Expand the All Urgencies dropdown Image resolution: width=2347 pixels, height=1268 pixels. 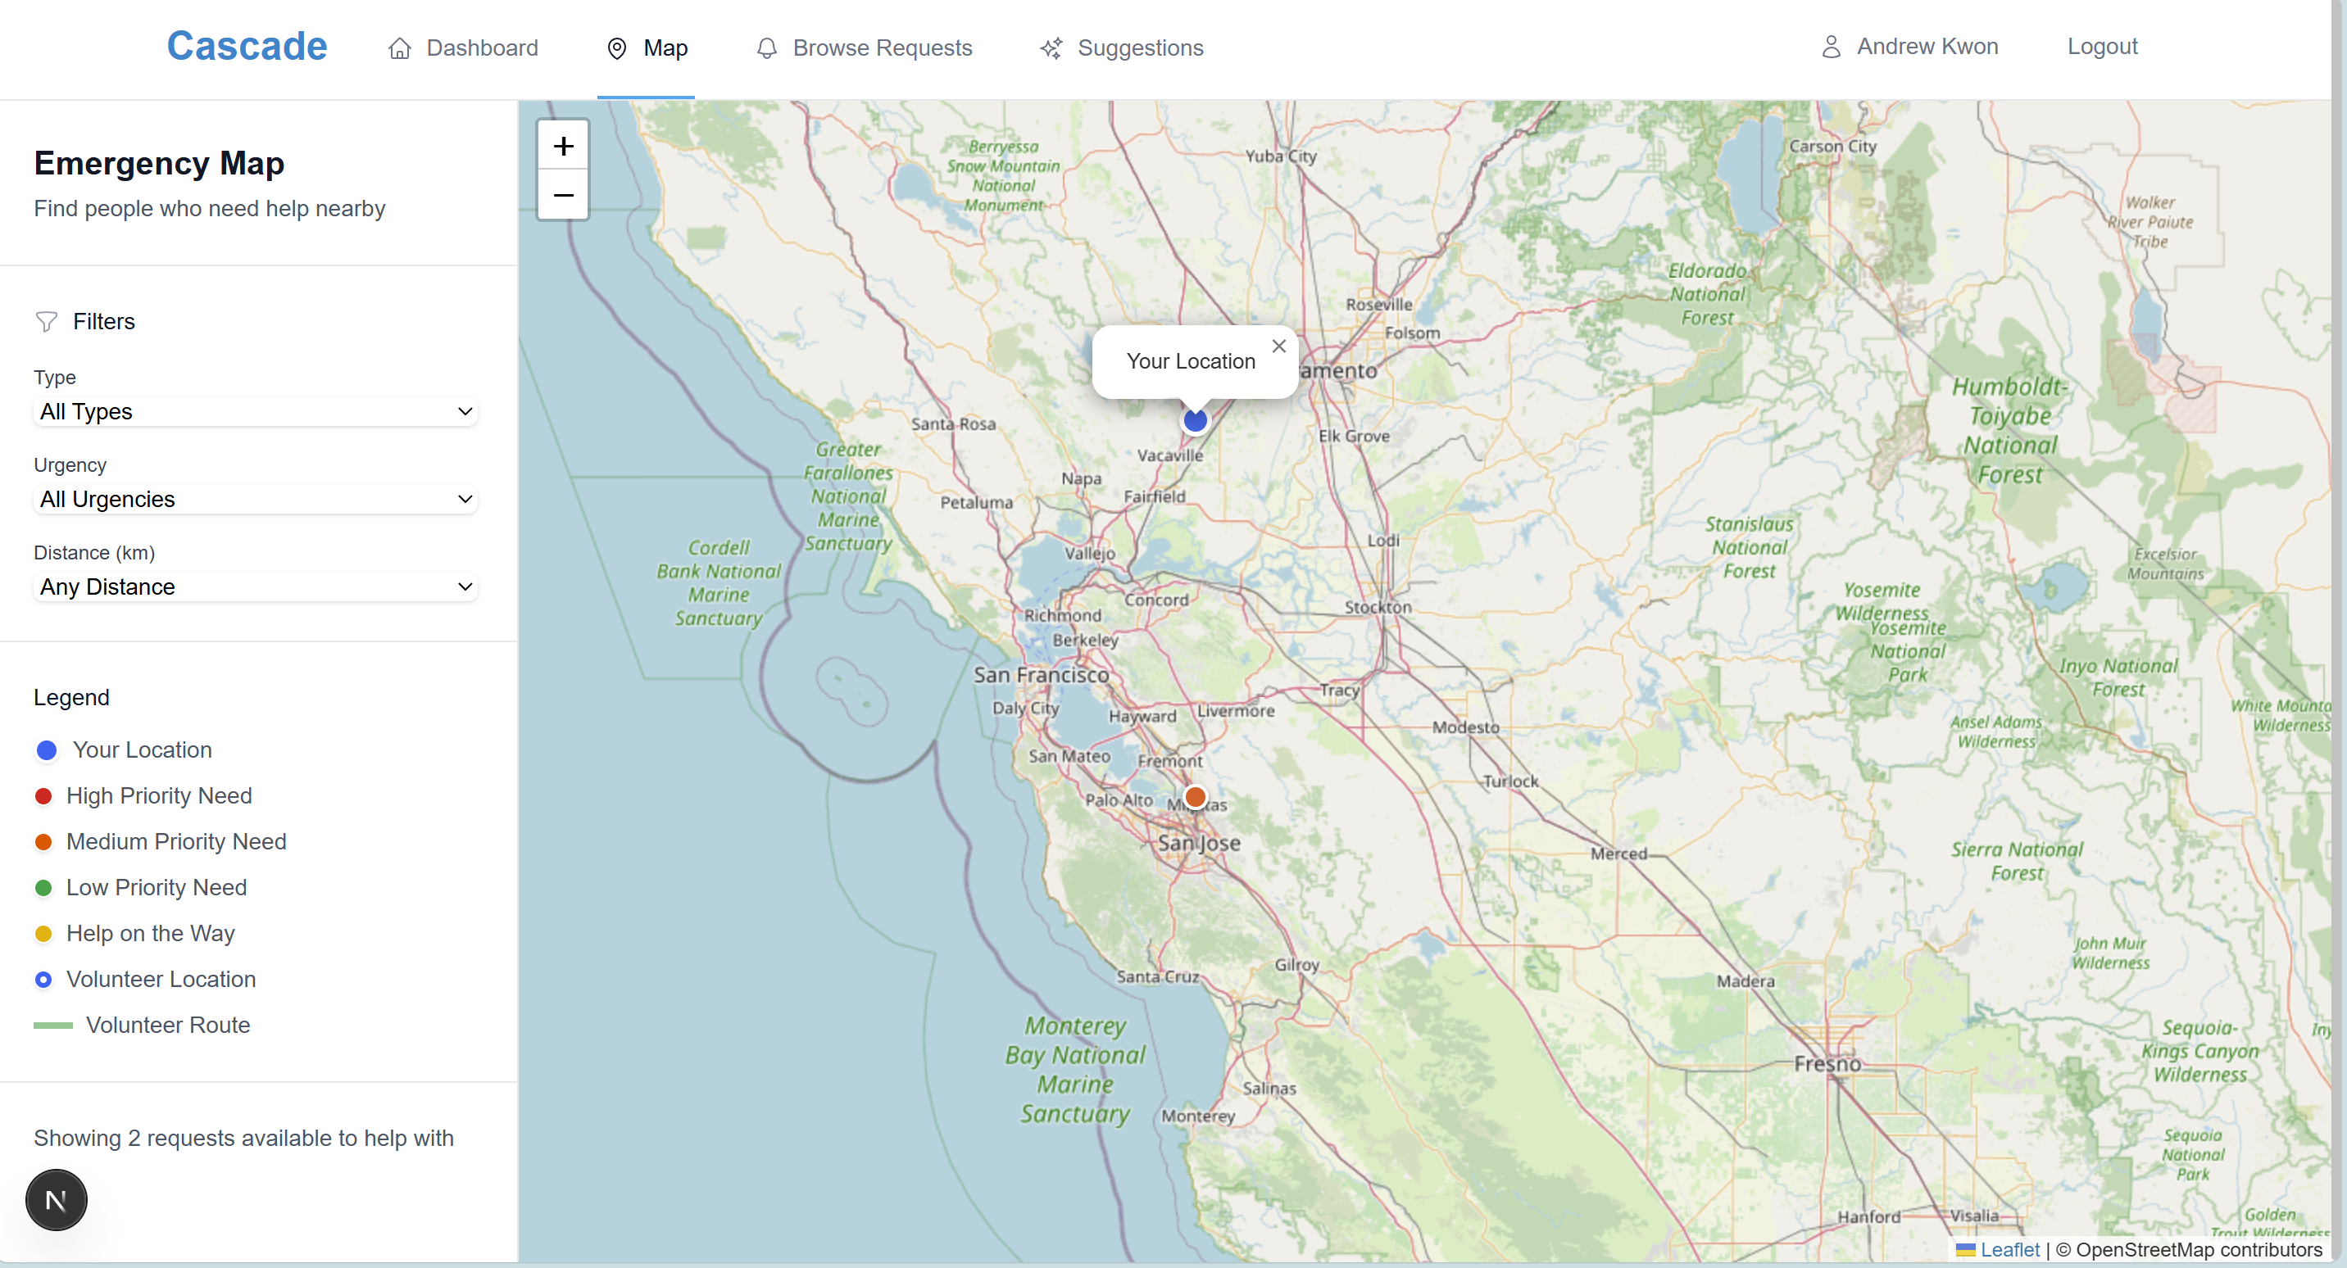click(x=255, y=499)
